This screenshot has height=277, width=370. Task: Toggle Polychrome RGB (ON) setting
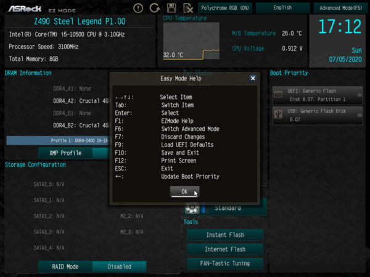pyautogui.click(x=225, y=8)
